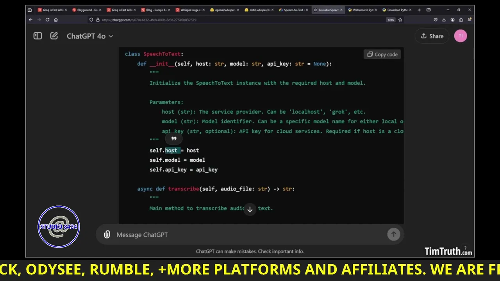Send the message with the up-arrow button
Image resolution: width=500 pixels, height=281 pixels.
click(x=393, y=234)
